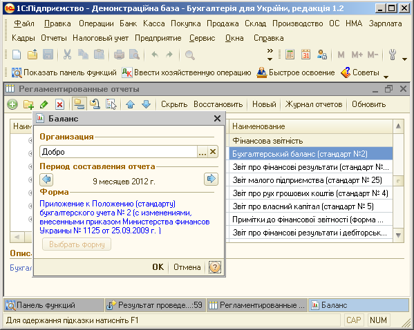Open Быстрое освоение
This screenshot has height=330, width=414.
tap(296, 72)
